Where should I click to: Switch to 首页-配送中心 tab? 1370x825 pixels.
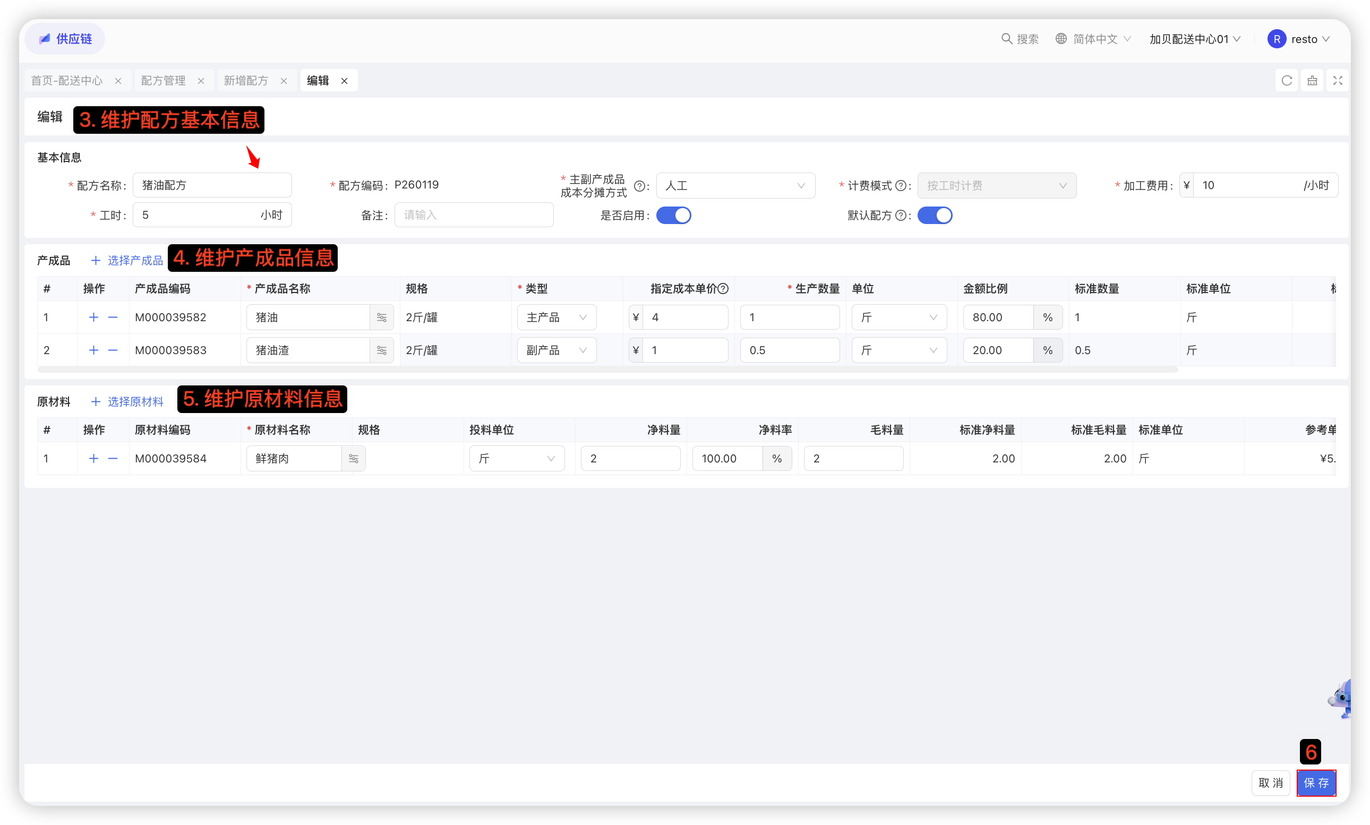67,81
